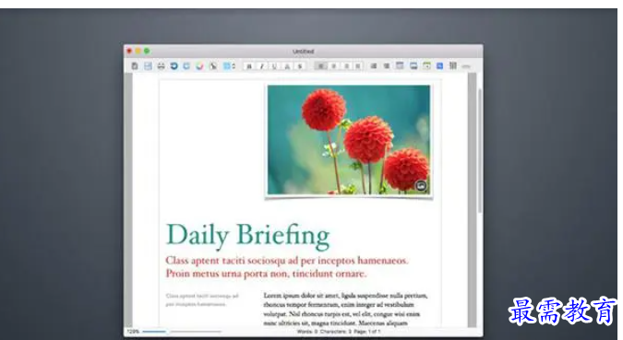This screenshot has width=623, height=340.
Task: Click the 'Lorem ipsum dolor sit amet' paragraph
Action: pyautogui.click(x=345, y=310)
